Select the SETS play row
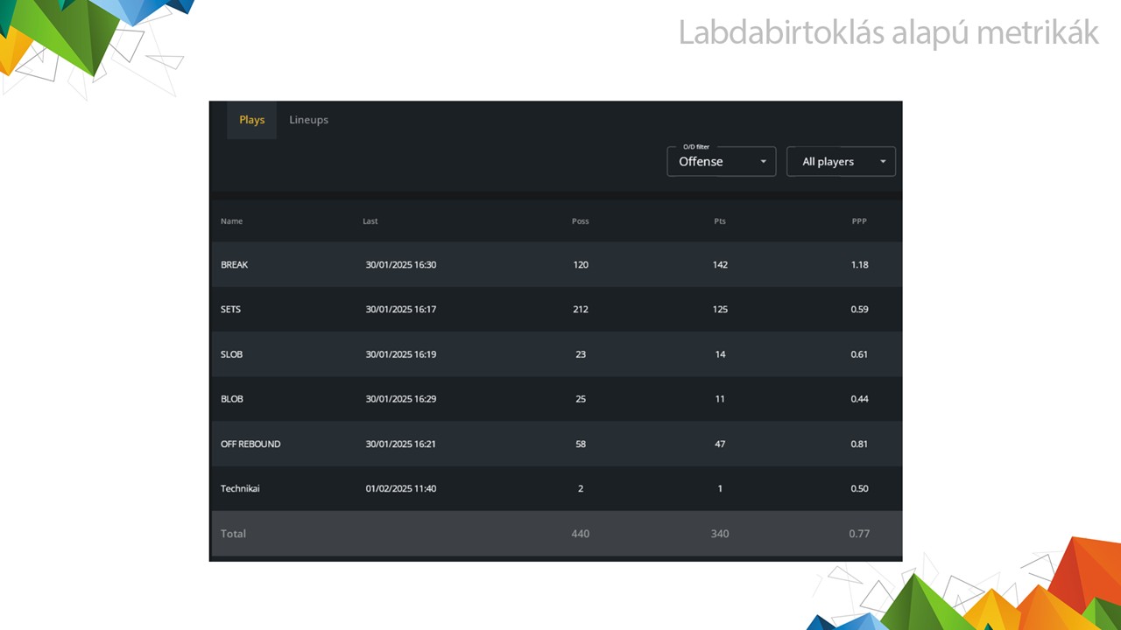 tap(230, 310)
